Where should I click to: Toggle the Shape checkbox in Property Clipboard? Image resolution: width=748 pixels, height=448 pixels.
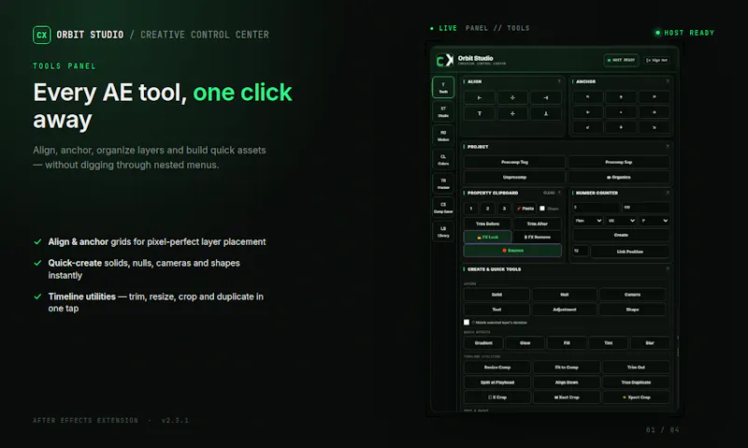tap(542, 209)
